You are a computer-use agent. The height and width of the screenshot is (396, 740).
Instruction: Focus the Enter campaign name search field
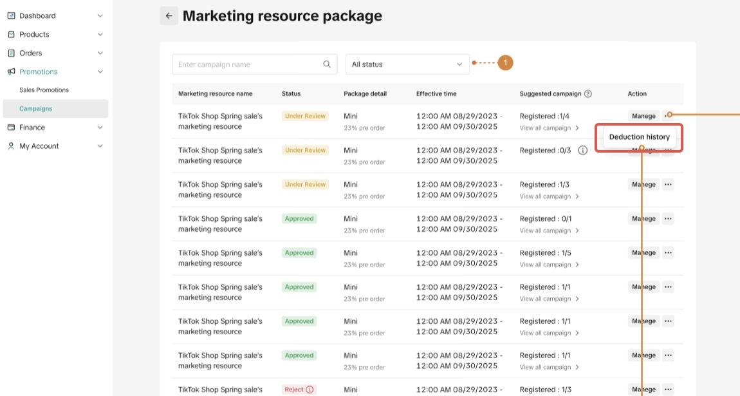tap(248, 64)
